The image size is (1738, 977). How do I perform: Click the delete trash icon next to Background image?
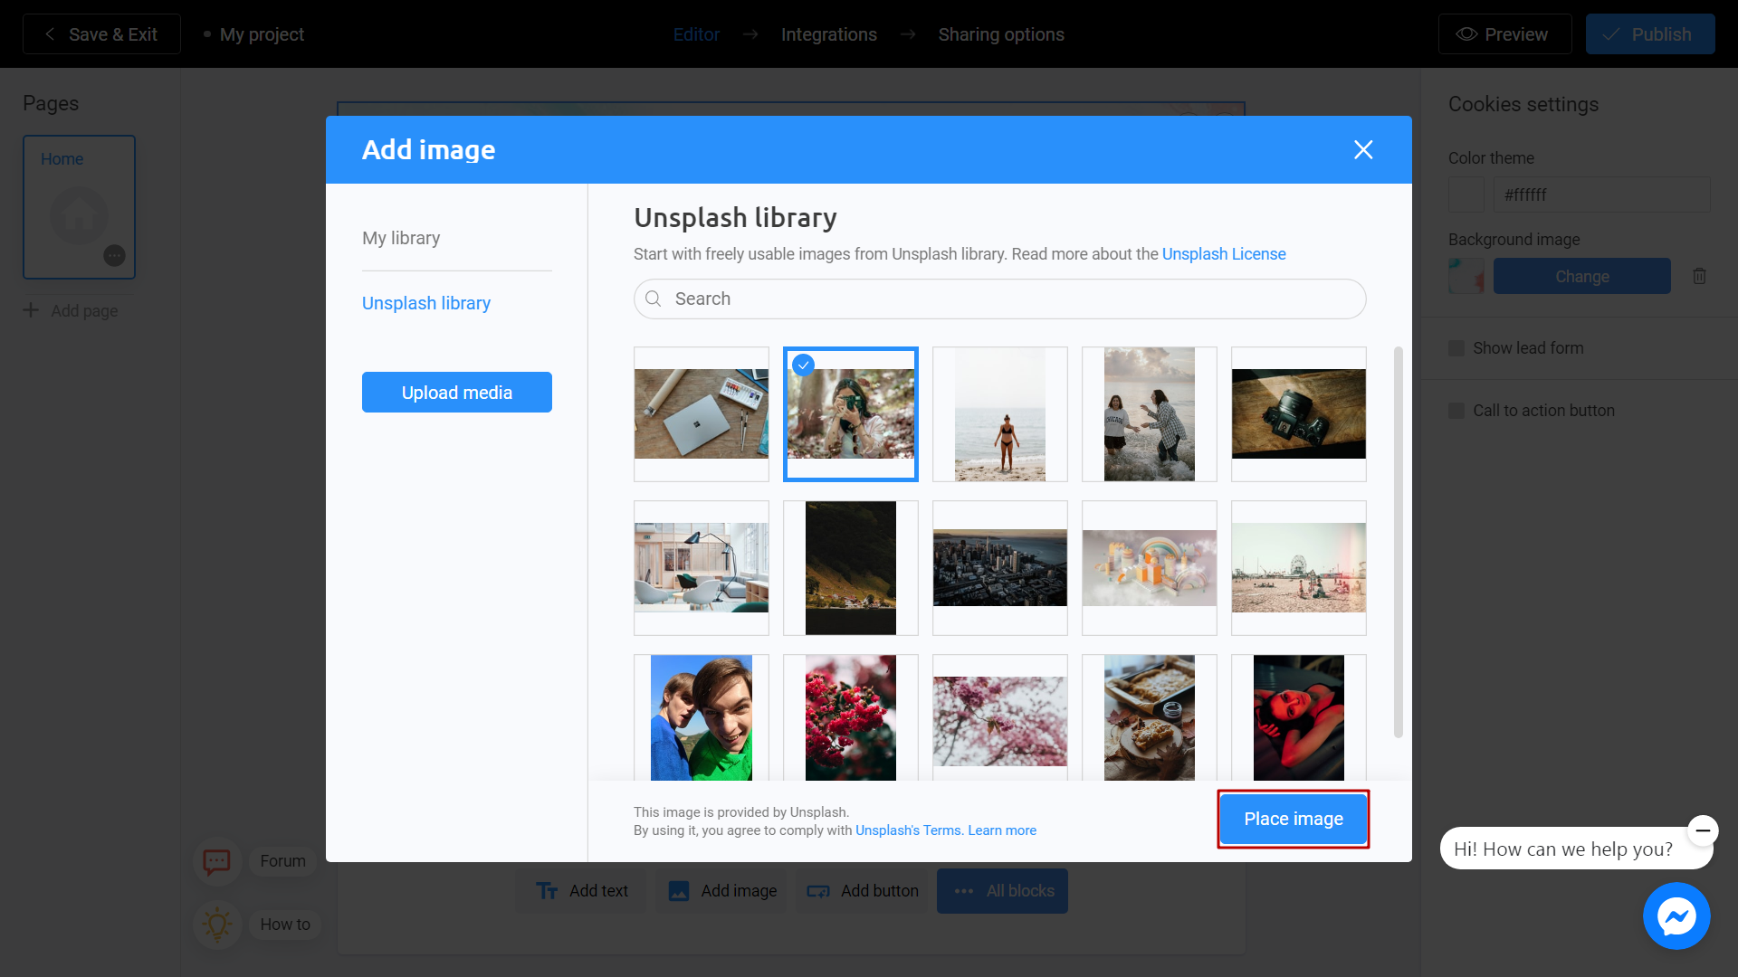(x=1700, y=276)
